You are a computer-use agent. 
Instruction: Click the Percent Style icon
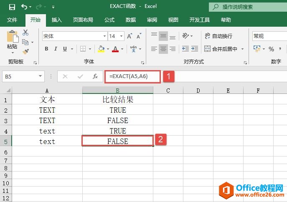click(271, 49)
